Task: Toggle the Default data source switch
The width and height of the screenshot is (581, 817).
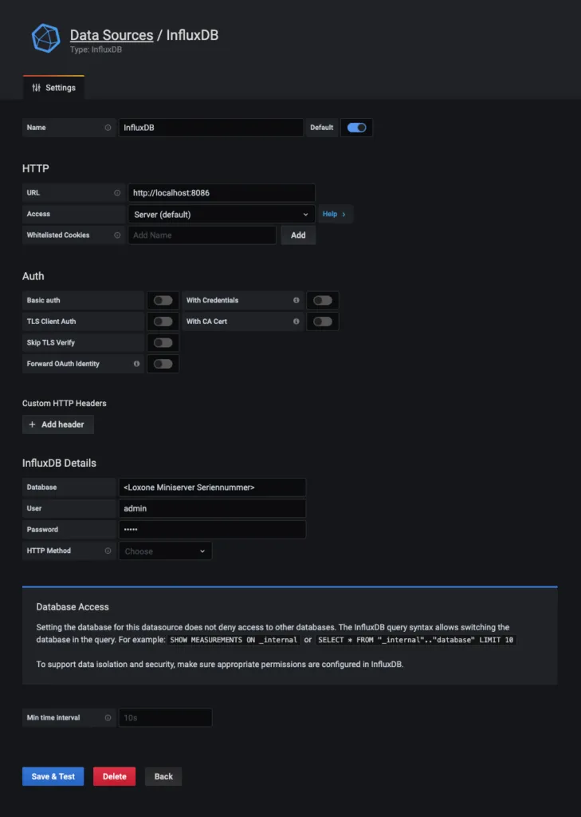Action: click(x=356, y=128)
